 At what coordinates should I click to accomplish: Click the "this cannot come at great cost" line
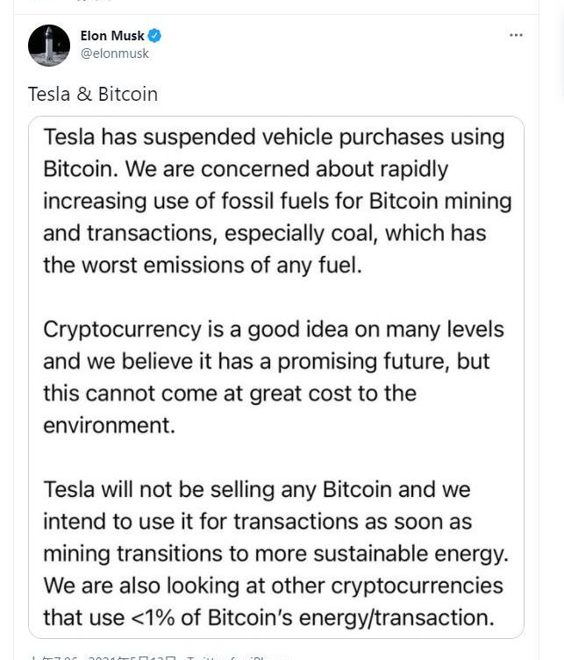click(230, 394)
